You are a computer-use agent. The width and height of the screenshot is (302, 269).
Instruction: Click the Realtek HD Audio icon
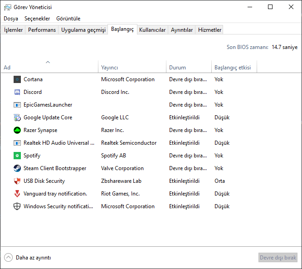click(17, 143)
